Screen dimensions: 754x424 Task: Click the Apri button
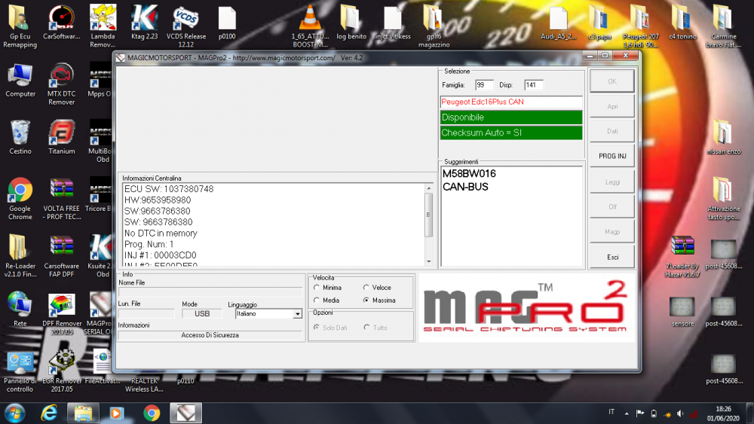611,107
